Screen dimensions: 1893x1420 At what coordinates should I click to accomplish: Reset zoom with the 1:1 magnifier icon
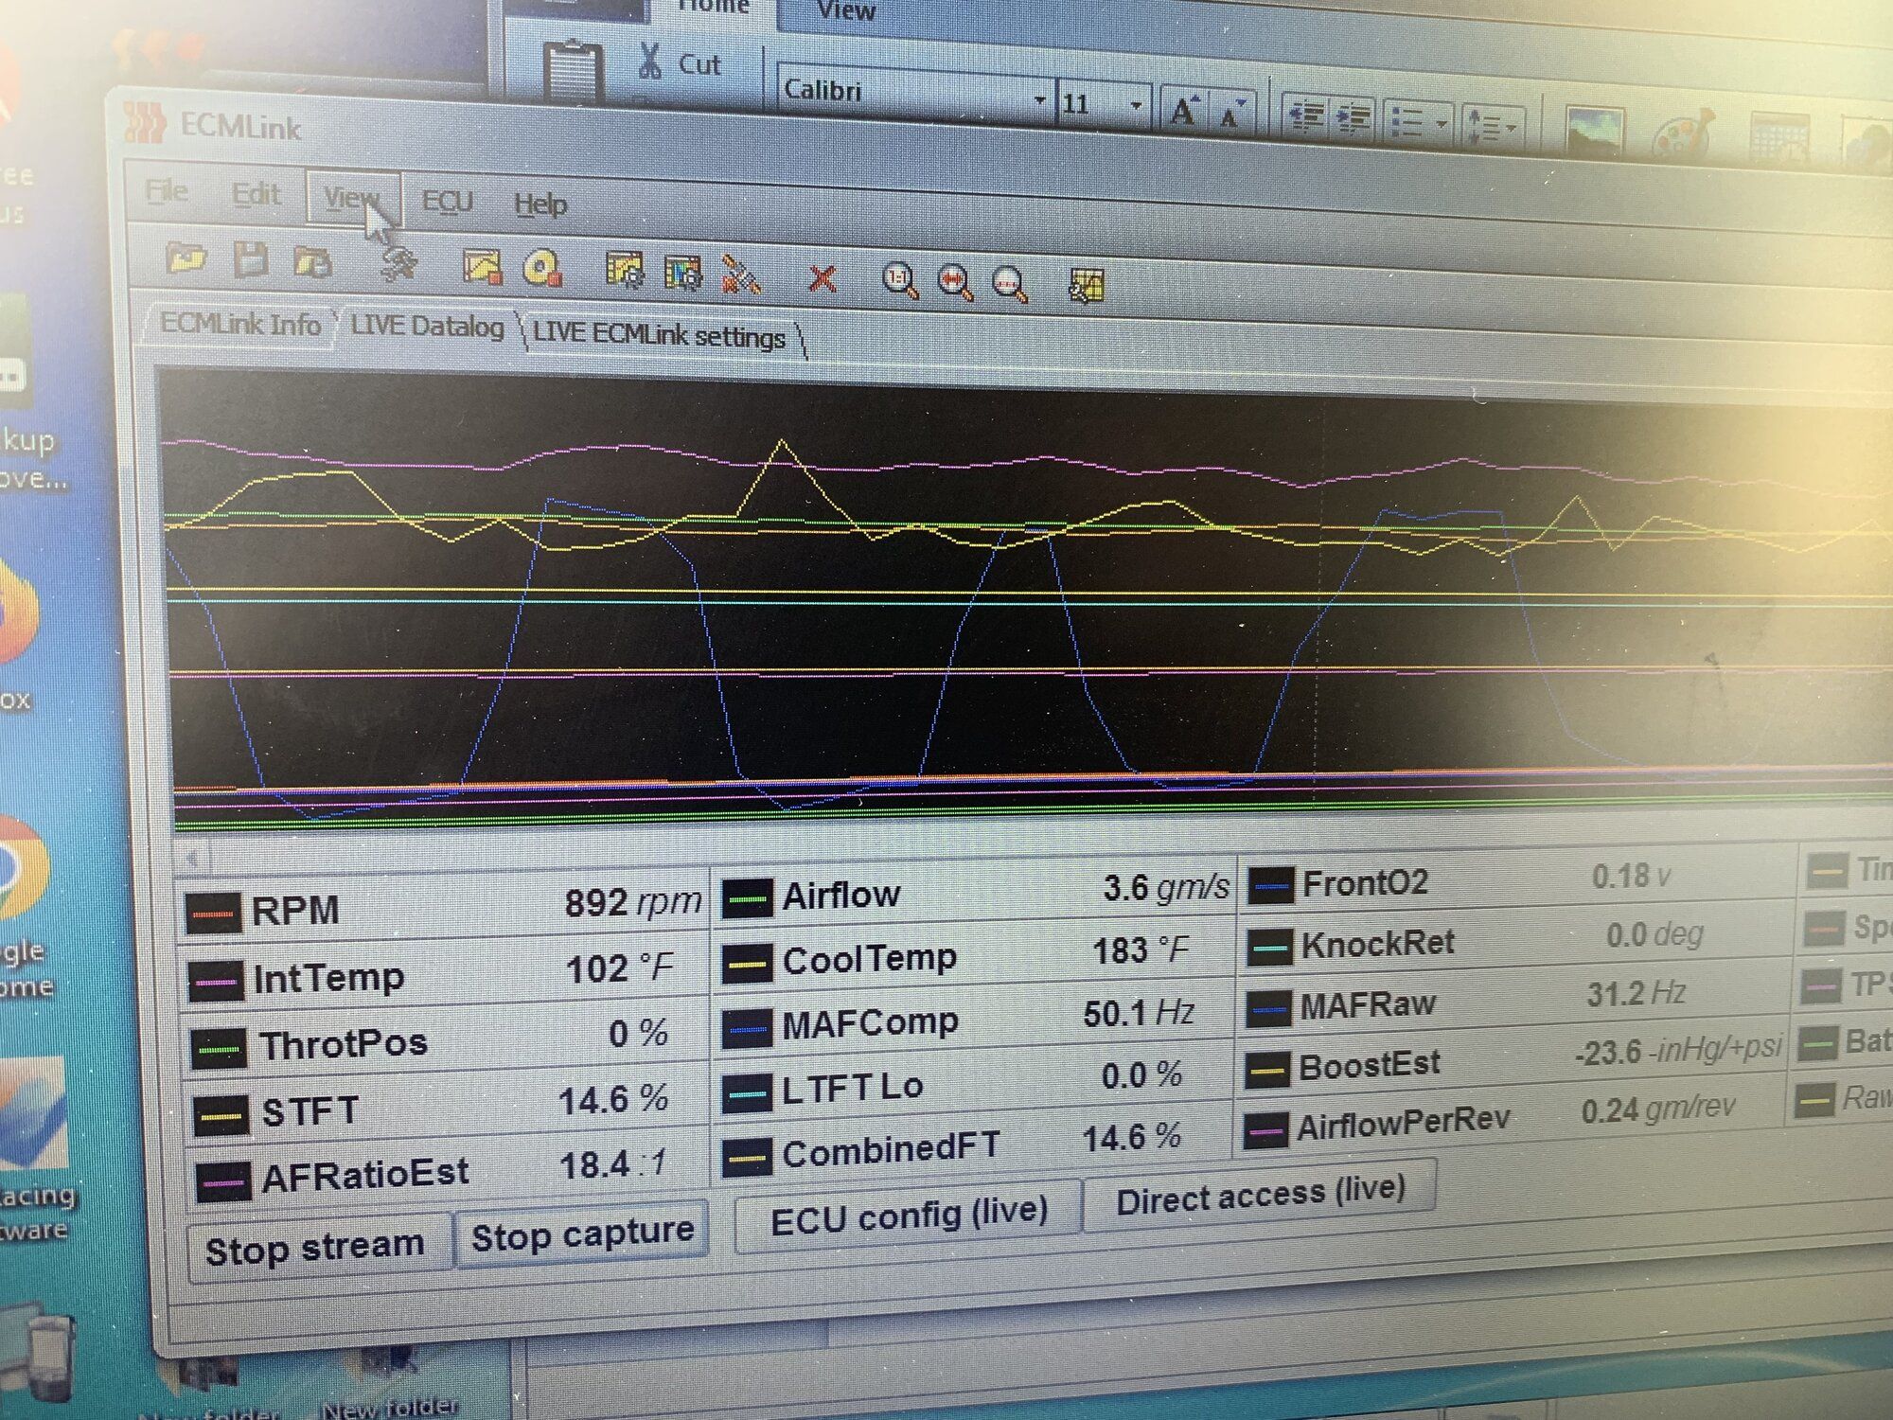(x=899, y=281)
